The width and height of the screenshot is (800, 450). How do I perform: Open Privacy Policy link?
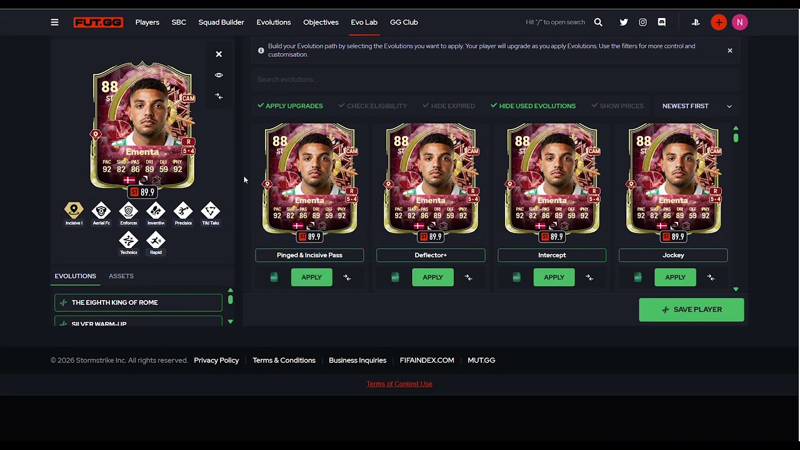216,361
